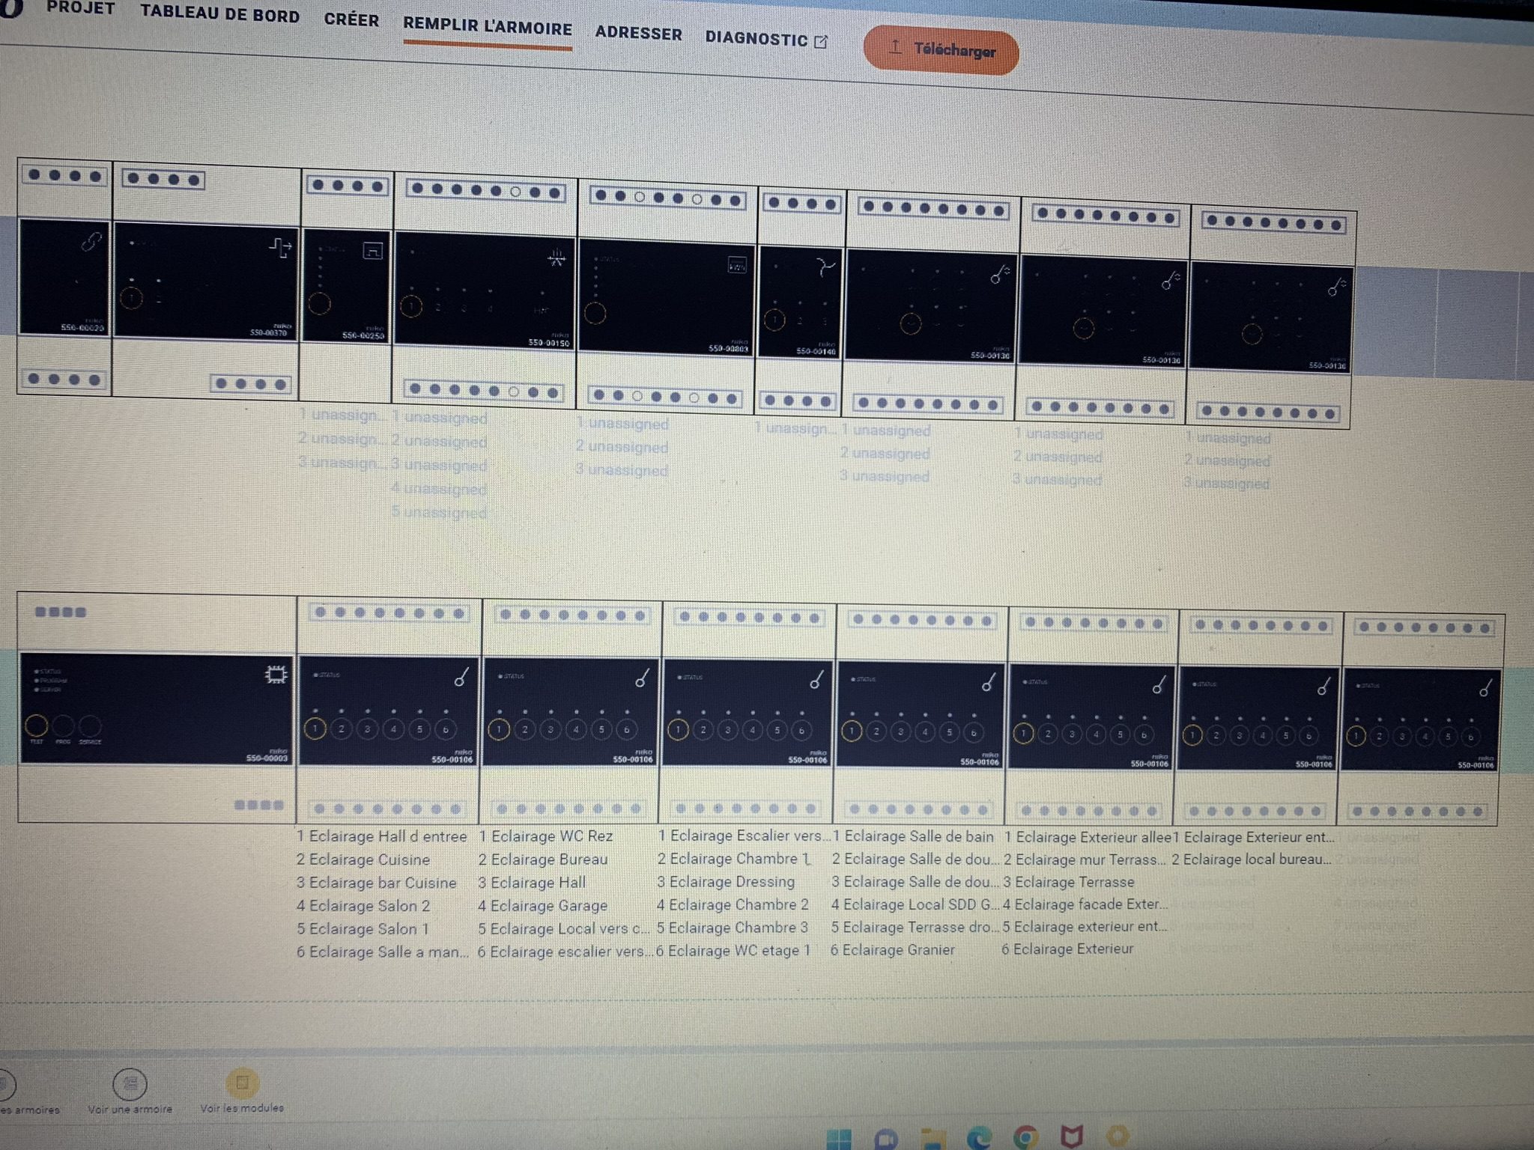The image size is (1534, 1150).
Task: Go to Tableau de bord tab
Action: click(220, 14)
